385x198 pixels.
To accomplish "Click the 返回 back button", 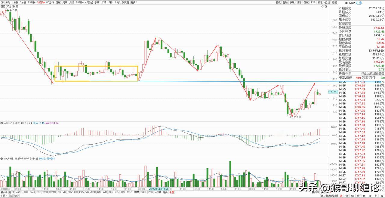I will point(334,2).
